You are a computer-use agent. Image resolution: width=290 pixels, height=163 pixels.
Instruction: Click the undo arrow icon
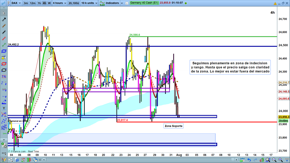tap(249, 160)
